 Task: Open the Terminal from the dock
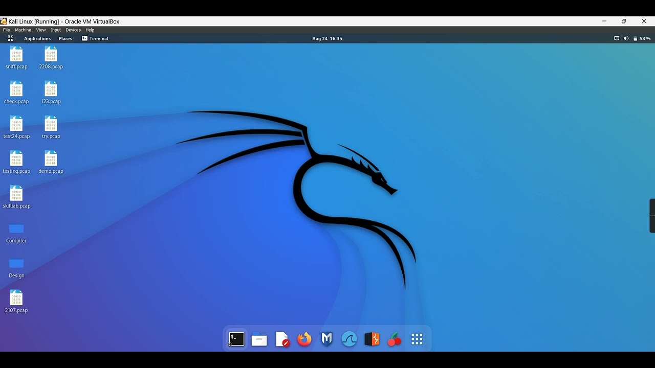[x=236, y=339]
